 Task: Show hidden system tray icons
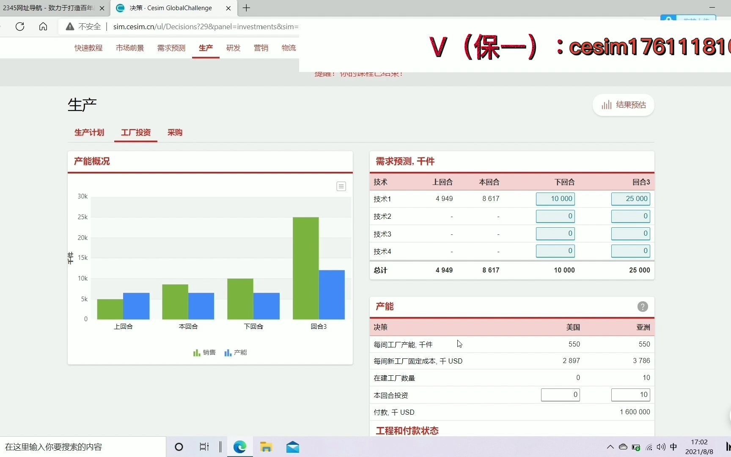tap(610, 447)
